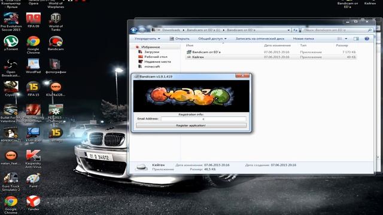Launch World of Tanks from the desktop

[56, 22]
